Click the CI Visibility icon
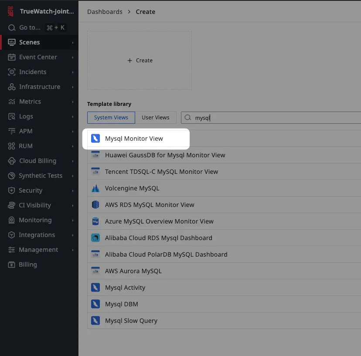Viewport: 361px width, 356px height. coord(11,205)
